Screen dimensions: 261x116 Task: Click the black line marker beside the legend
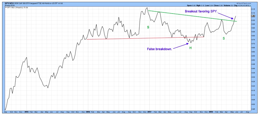(x=6, y=8)
